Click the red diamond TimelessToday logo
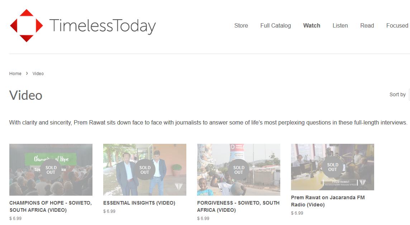The width and height of the screenshot is (410, 225). tap(26, 25)
